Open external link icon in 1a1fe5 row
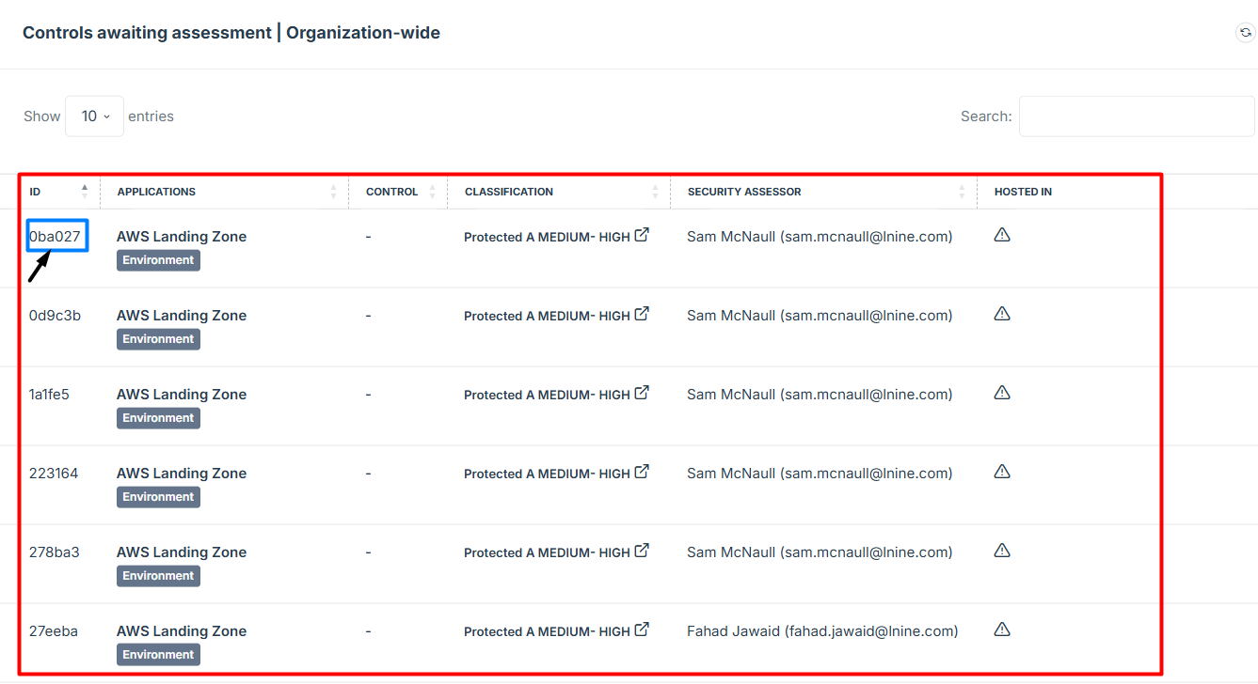 point(642,393)
